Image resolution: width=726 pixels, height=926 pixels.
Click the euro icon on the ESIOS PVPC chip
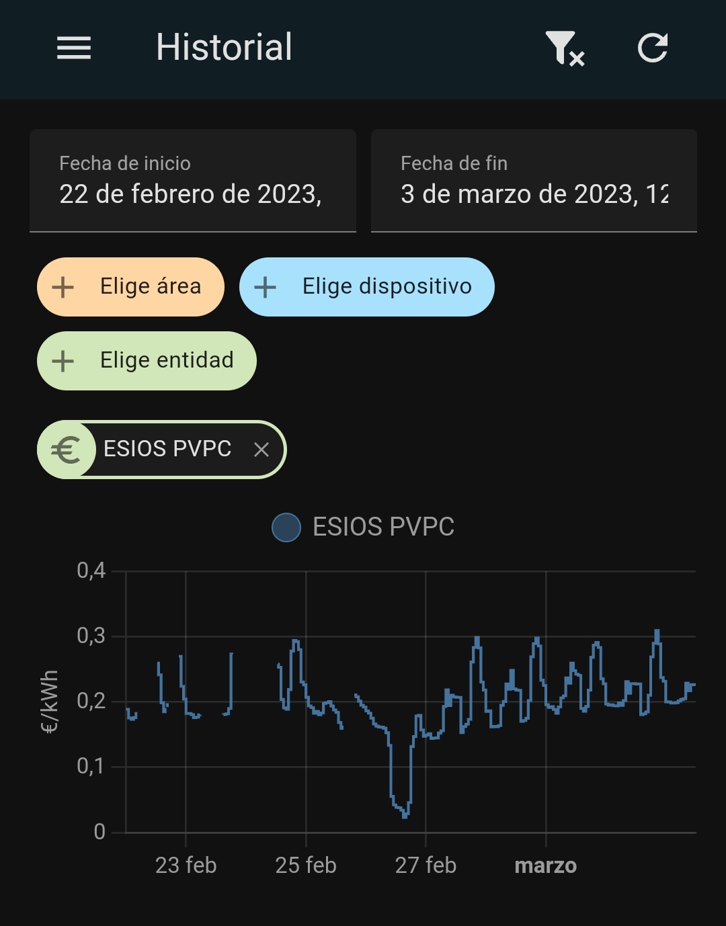65,449
